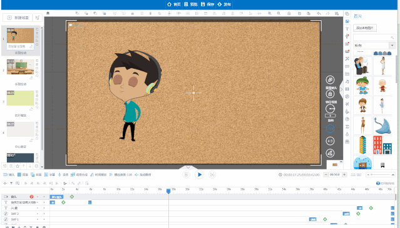Select the blue stingray image
The height and width of the screenshot is (228, 400).
382,125
